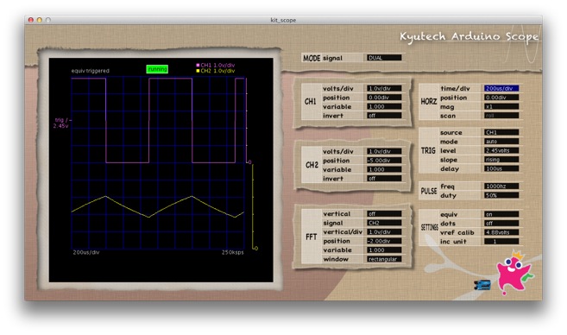Click TRIG level value 2.45volts
567x335 pixels.
tap(501, 150)
